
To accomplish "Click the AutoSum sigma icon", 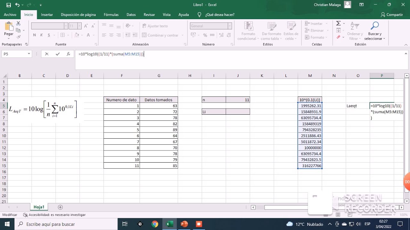I will pos(339,24).
